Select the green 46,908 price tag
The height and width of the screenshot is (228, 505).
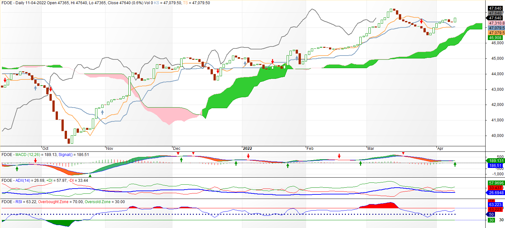coord(495,38)
